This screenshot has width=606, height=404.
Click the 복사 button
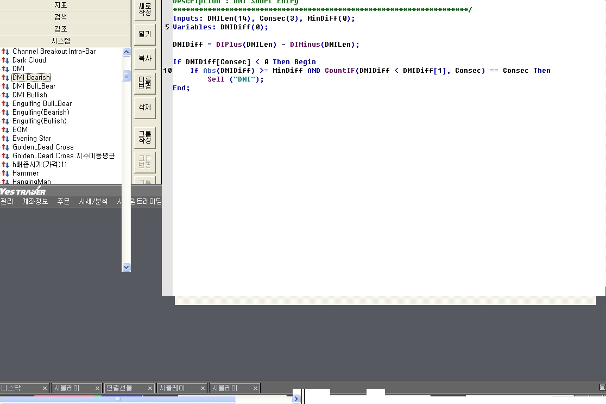point(145,59)
